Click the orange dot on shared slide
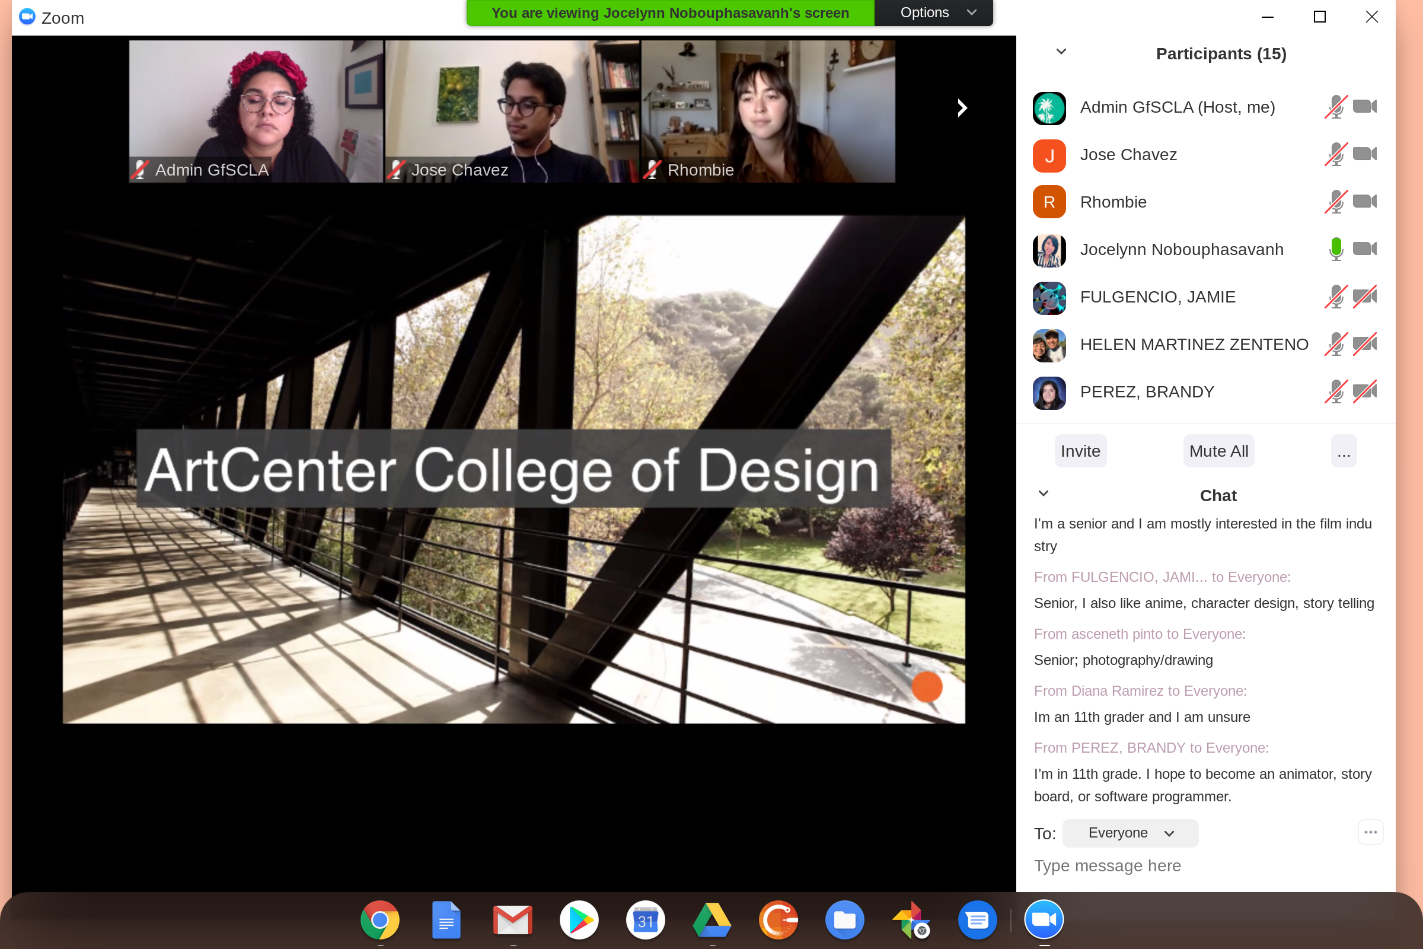1423x949 pixels. tap(927, 686)
